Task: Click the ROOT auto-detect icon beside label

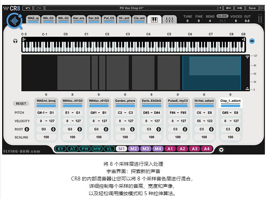Action: tap(27, 129)
